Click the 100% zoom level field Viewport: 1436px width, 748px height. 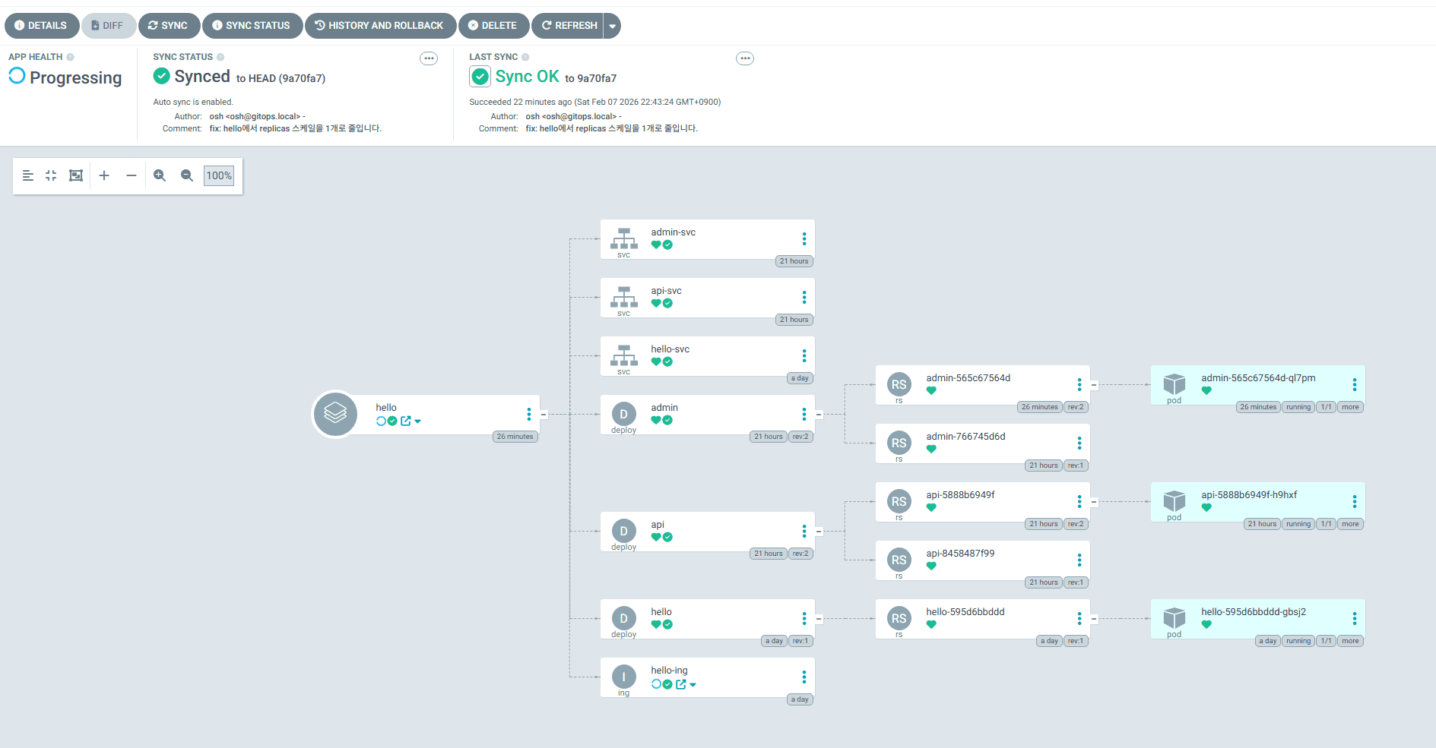[219, 175]
